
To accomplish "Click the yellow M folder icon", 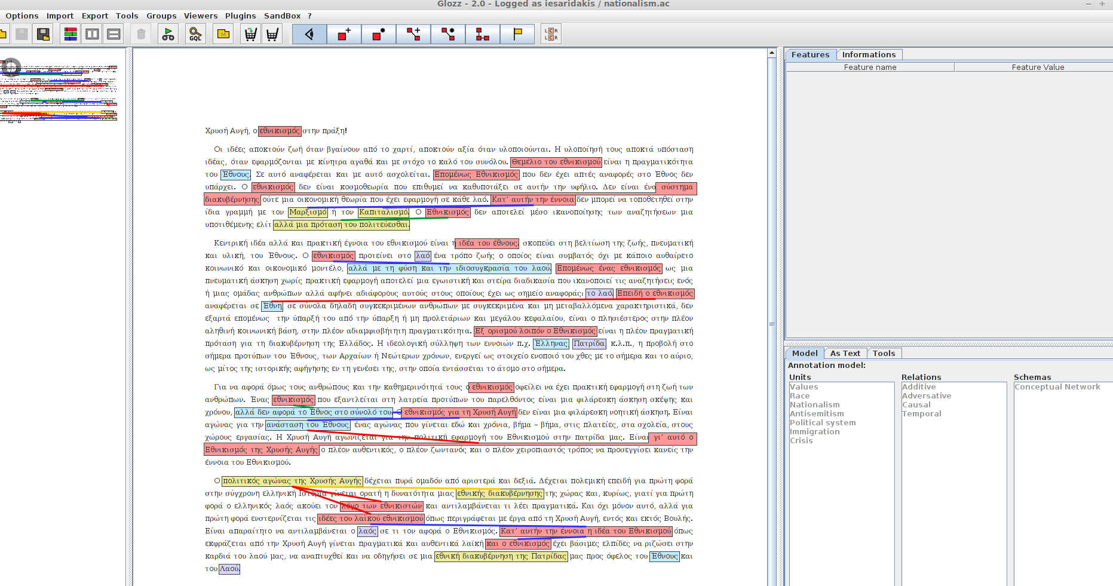I will [x=223, y=34].
